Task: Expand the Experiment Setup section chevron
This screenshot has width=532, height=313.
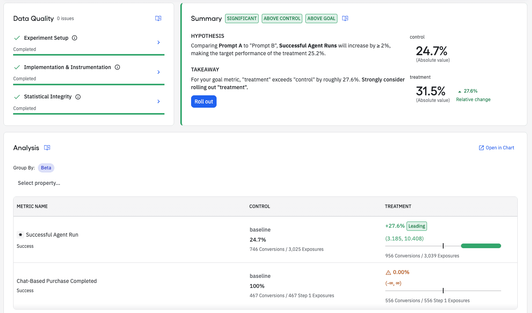Action: coord(159,42)
